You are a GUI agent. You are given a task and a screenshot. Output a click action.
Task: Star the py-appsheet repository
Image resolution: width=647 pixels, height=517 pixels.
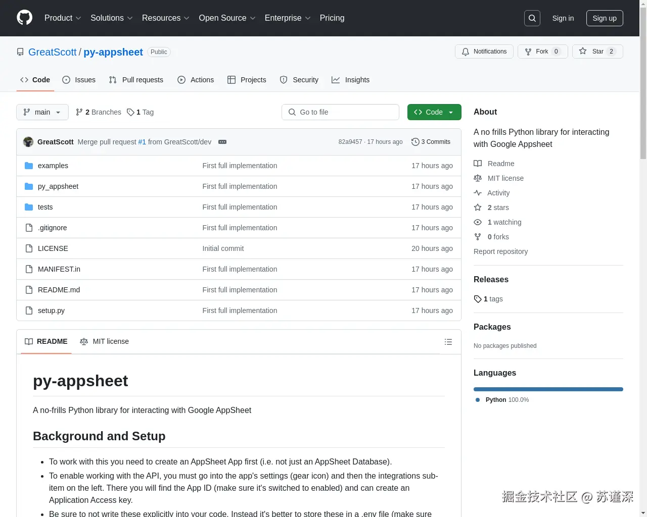(x=597, y=51)
